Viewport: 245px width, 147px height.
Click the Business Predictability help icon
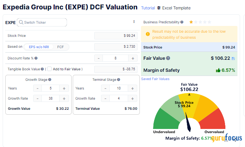pyautogui.click(x=182, y=22)
